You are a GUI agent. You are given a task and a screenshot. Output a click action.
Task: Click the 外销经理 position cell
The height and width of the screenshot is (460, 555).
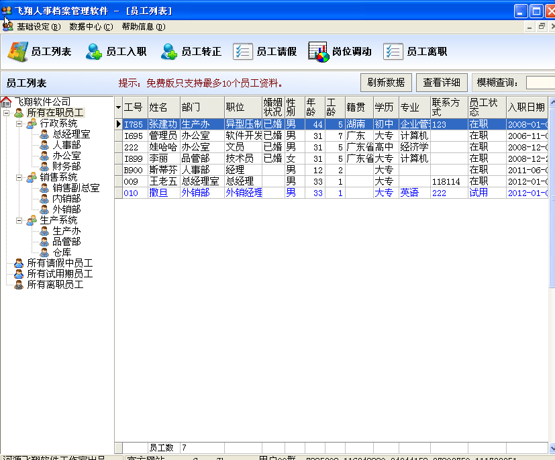pyautogui.click(x=243, y=193)
